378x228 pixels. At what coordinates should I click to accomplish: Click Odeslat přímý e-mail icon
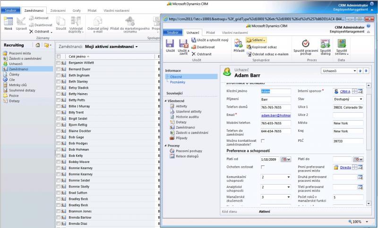click(98, 21)
